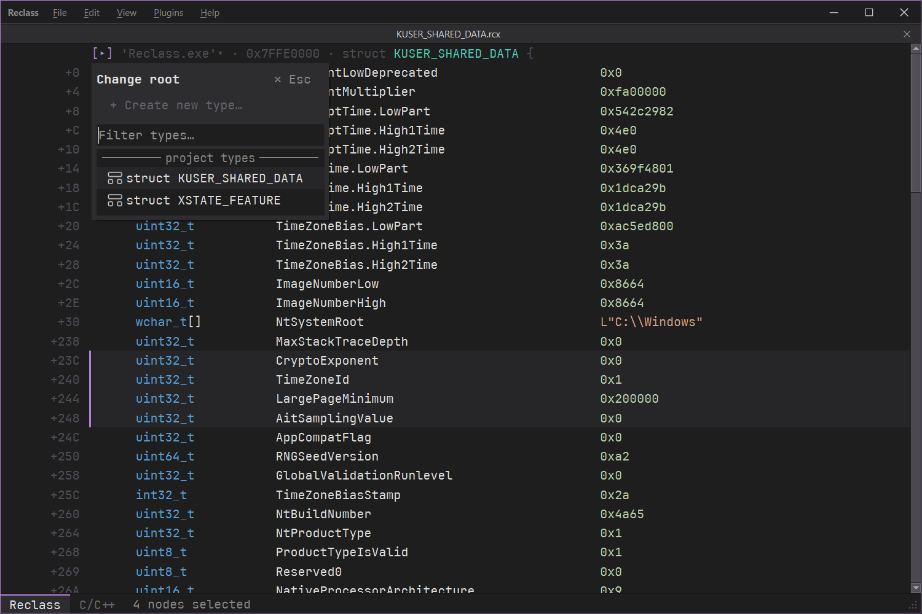The image size is (922, 614).
Task: Click the uint64_t type of RNGSeedVersion
Action: [165, 456]
